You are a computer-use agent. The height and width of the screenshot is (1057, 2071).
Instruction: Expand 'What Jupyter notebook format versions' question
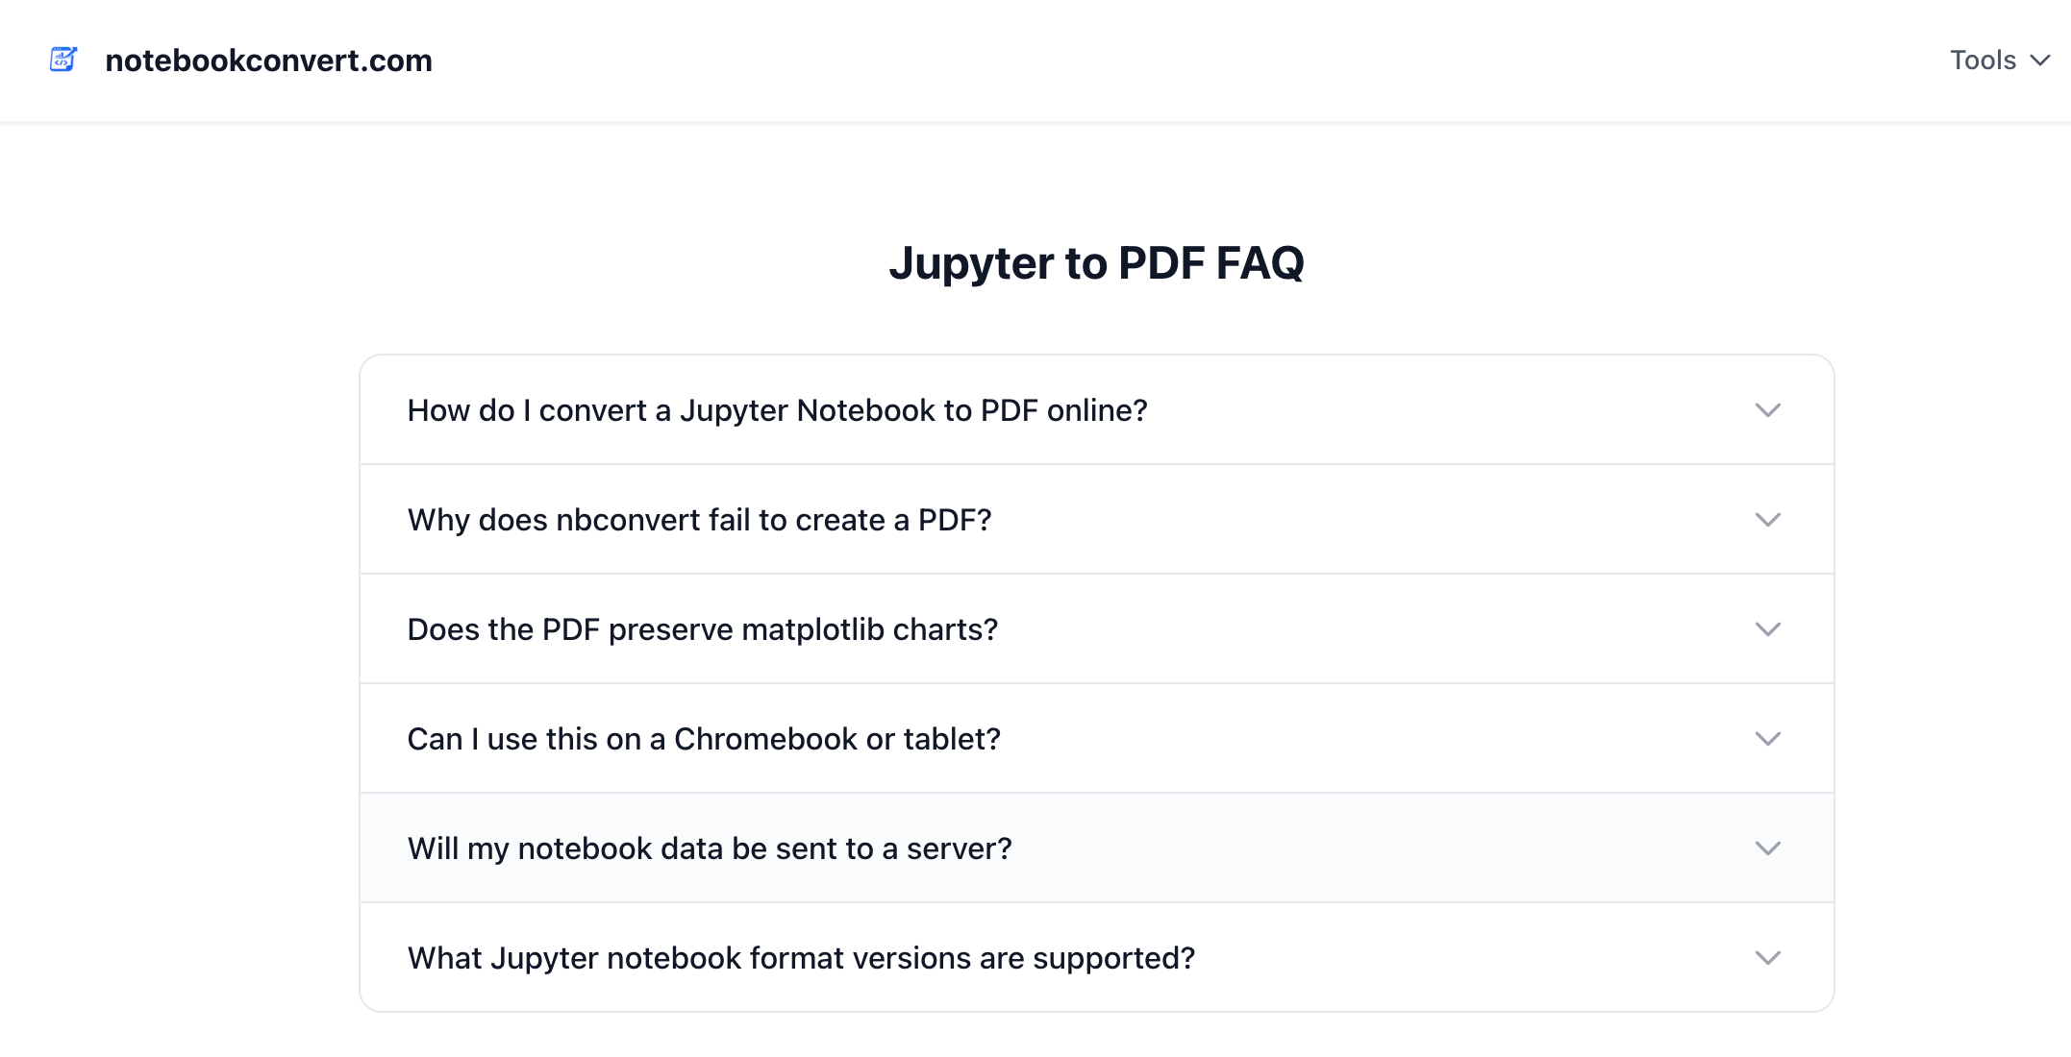801,958
